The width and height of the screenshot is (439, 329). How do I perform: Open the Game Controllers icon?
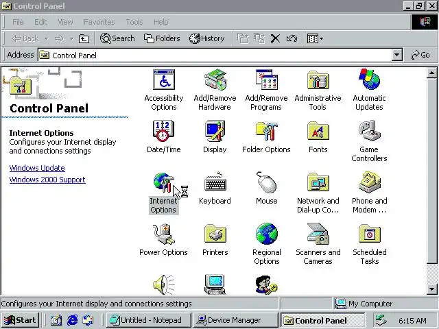pos(369,131)
